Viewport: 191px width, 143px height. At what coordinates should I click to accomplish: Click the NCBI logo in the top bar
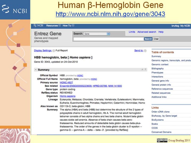38,26
